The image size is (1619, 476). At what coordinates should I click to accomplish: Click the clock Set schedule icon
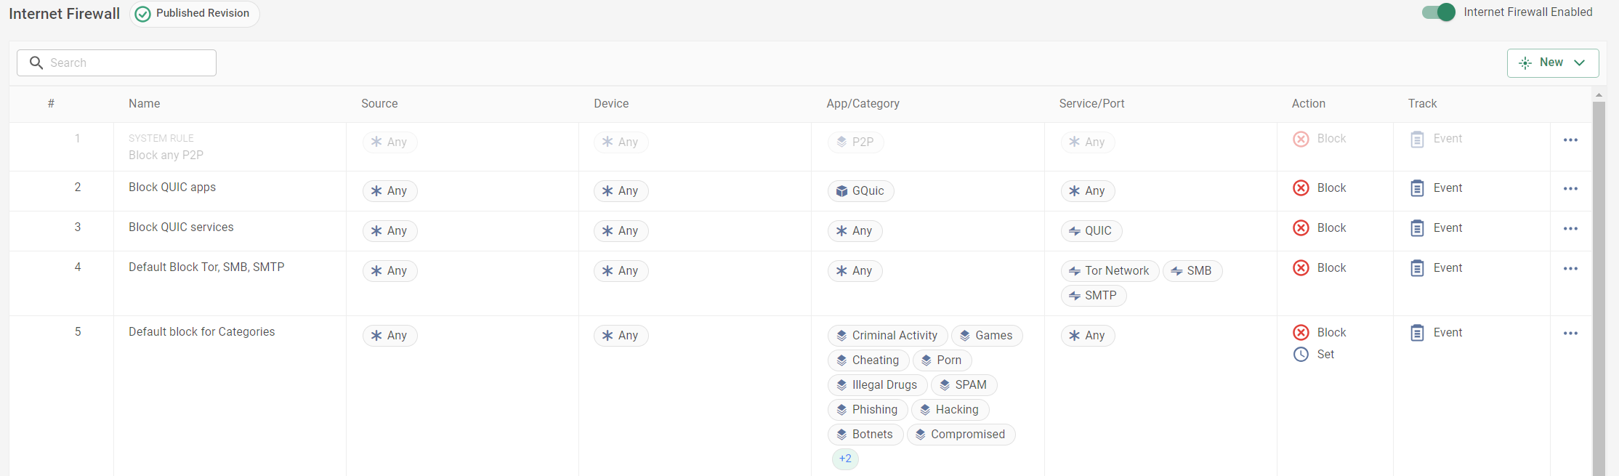[x=1301, y=355]
